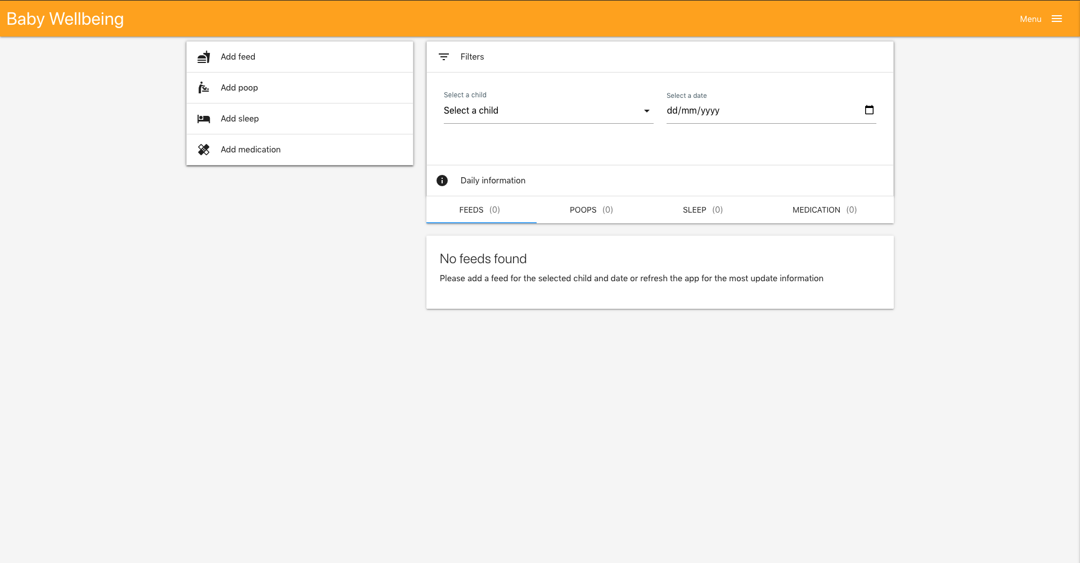Click the Add sleep bed icon
The height and width of the screenshot is (563, 1080).
coord(204,119)
